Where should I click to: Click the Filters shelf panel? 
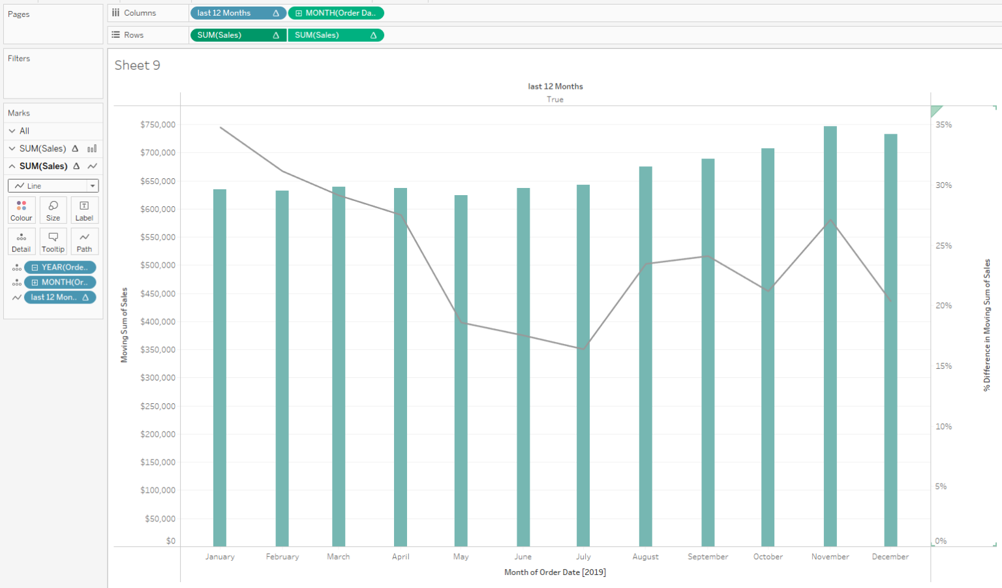tap(52, 73)
